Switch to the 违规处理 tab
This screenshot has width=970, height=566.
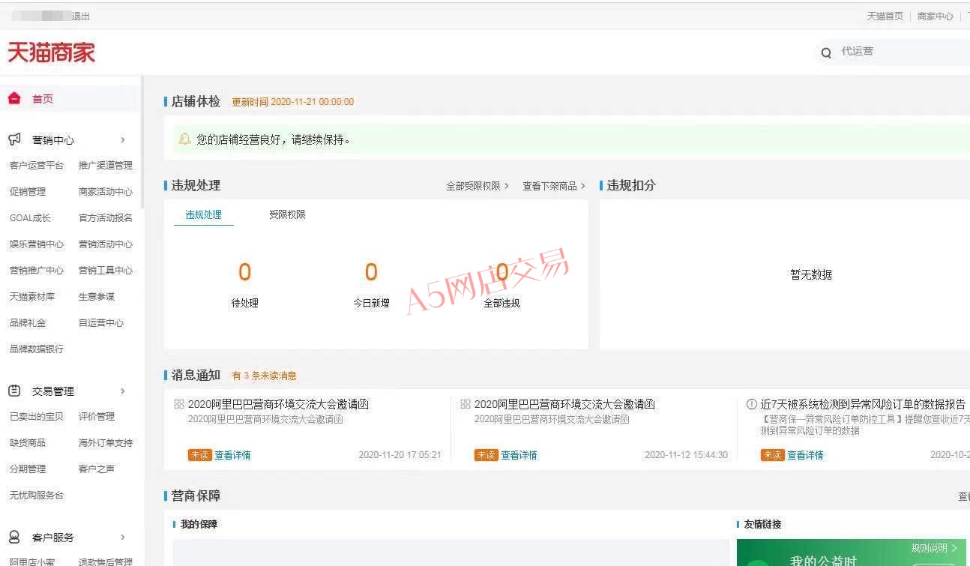(x=204, y=214)
